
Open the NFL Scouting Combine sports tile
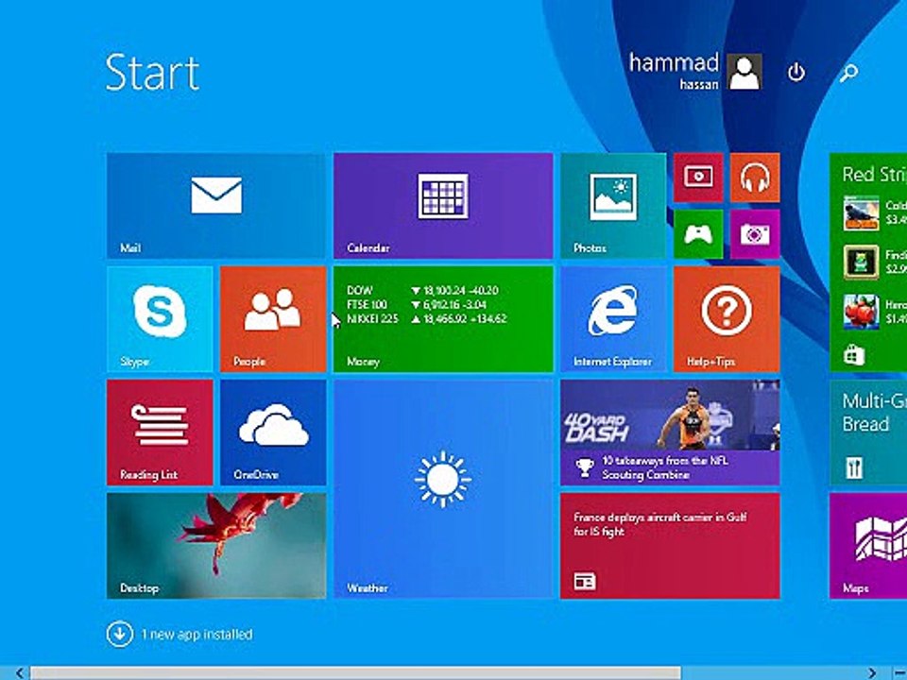pos(670,432)
